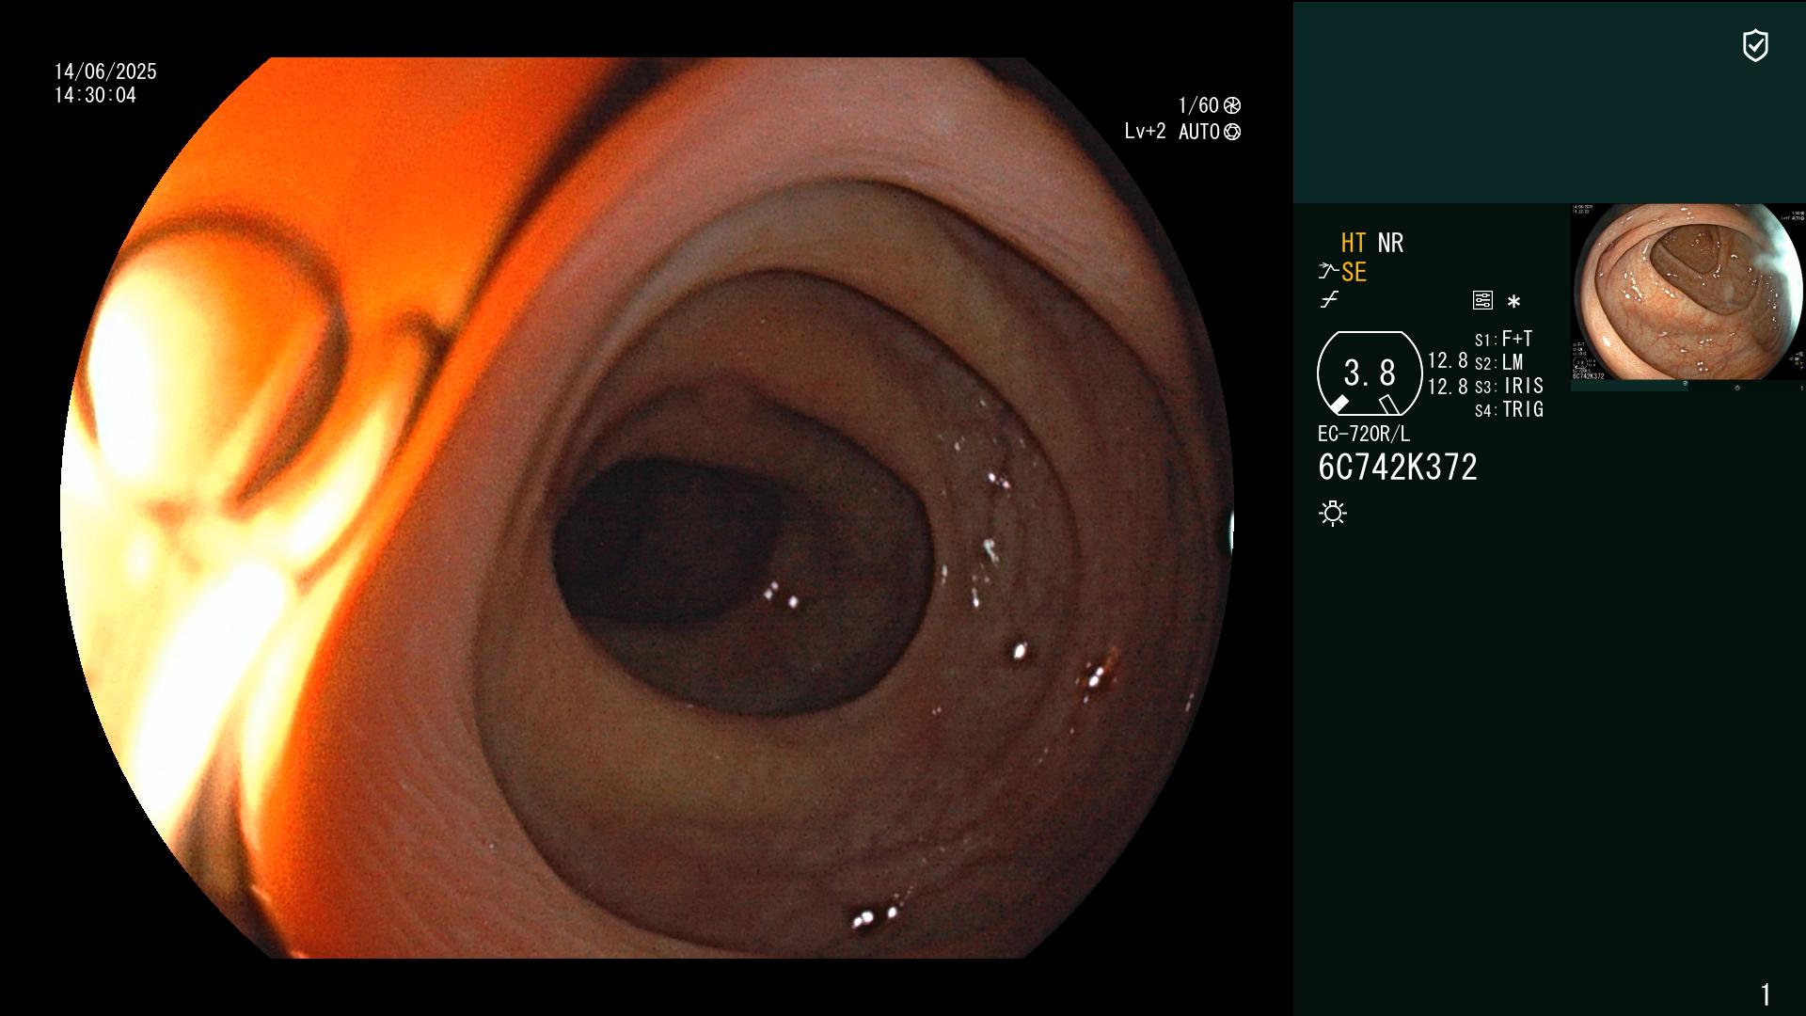Click the tone curve icon below SE
1806x1016 pixels.
click(1329, 300)
